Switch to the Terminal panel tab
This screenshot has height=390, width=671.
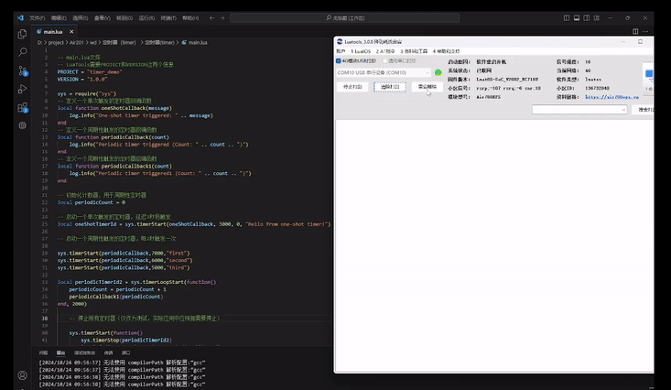pos(108,352)
